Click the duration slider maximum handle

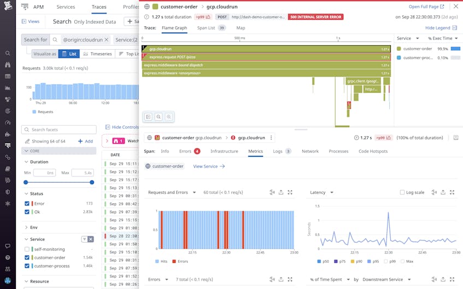92,182
